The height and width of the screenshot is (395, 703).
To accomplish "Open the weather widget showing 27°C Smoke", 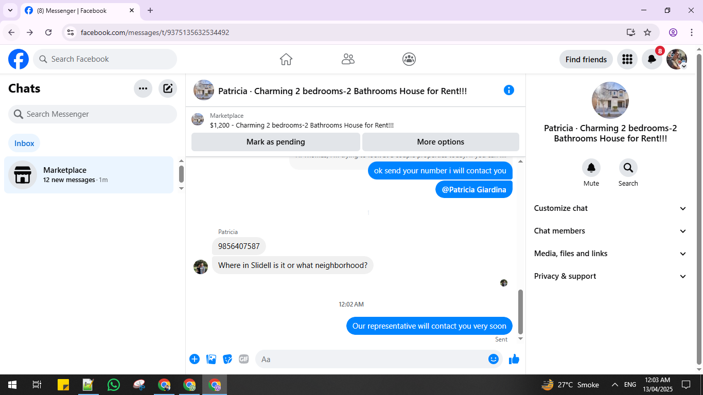I will [570, 385].
